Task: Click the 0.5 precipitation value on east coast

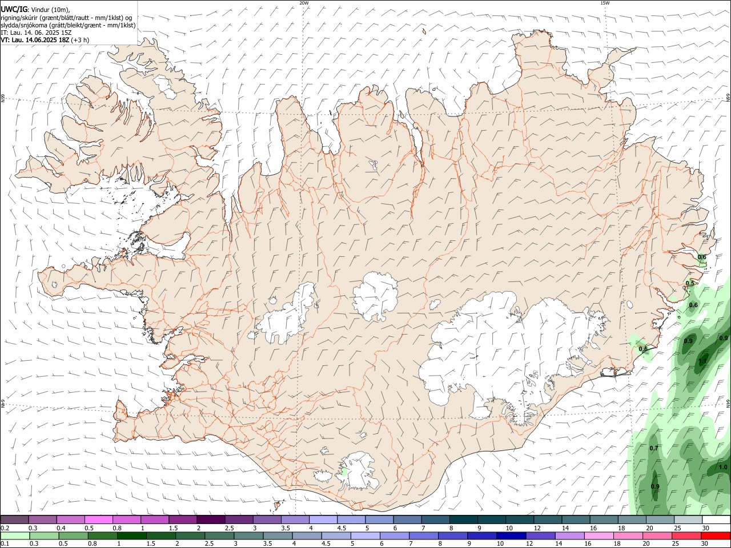Action: [x=690, y=283]
